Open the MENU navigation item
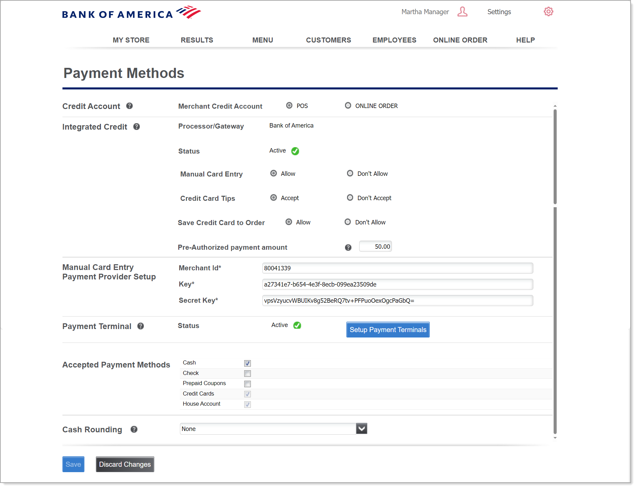Image resolution: width=636 pixels, height=488 pixels. click(263, 40)
